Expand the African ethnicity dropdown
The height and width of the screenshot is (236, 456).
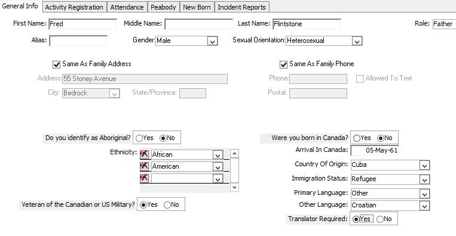pyautogui.click(x=218, y=156)
